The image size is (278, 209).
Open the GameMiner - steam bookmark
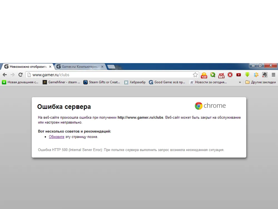pyautogui.click(x=61, y=82)
